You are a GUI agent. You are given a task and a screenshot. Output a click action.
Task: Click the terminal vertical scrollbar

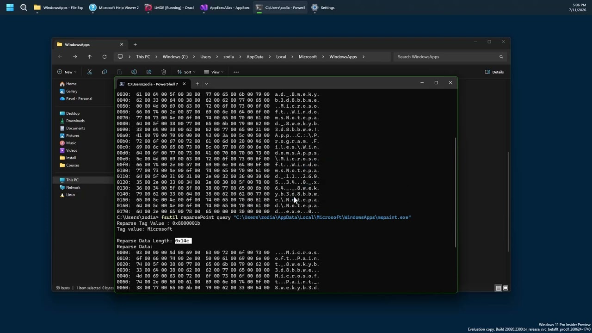(x=456, y=192)
